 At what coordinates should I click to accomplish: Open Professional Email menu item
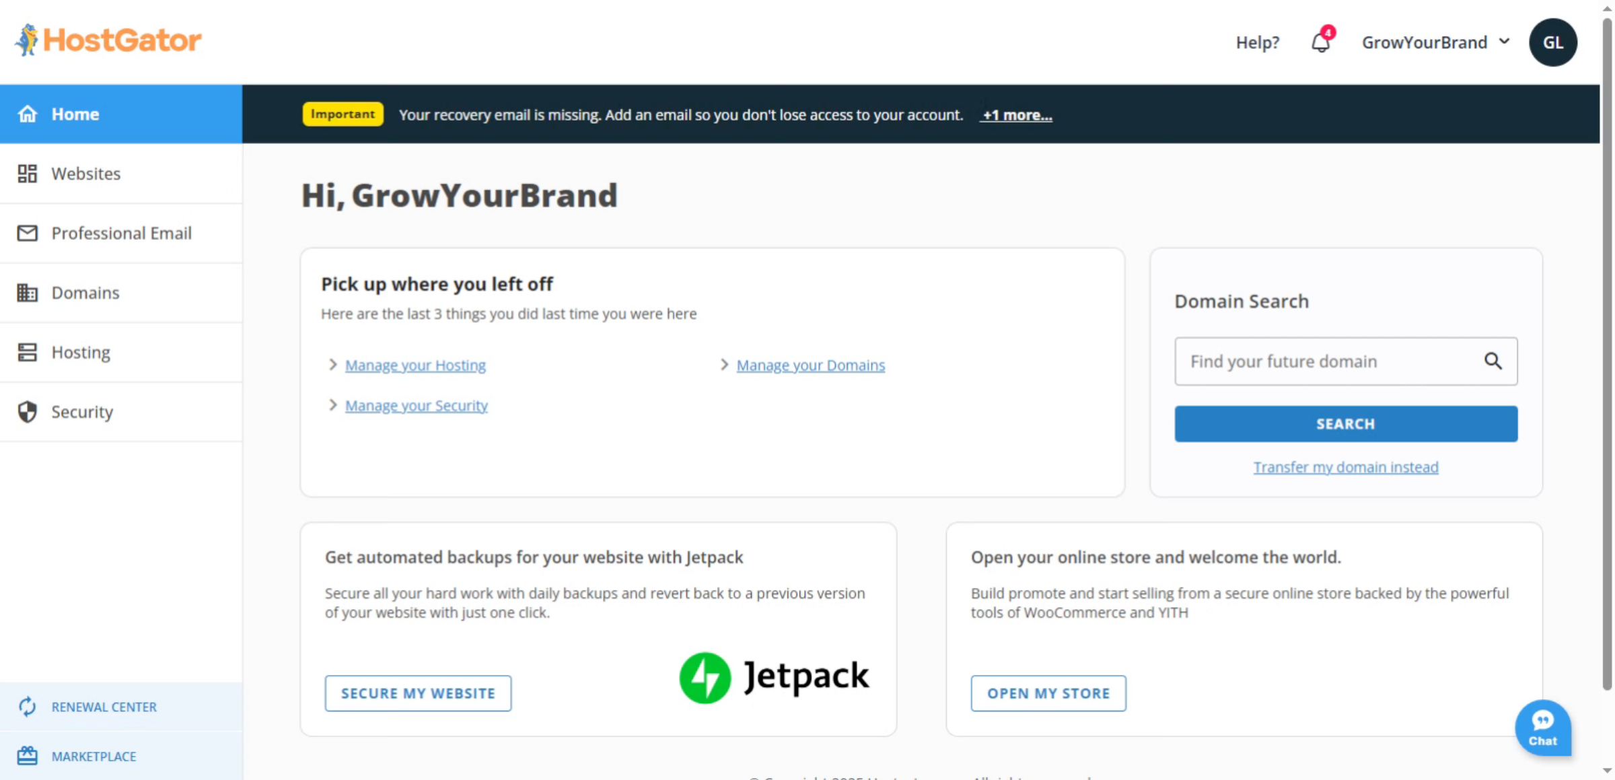tap(121, 233)
